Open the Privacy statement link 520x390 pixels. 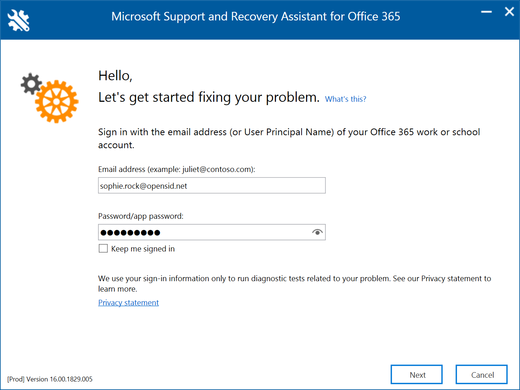pyautogui.click(x=129, y=303)
